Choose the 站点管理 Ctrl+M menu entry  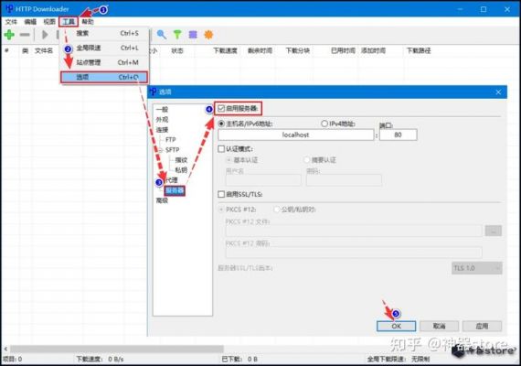[x=104, y=63]
